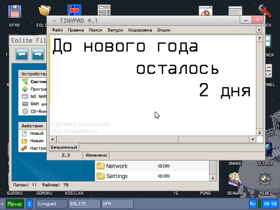This screenshot has width=280, height=210.
Task: Click the back arrow in Eolite
Action: (x=22, y=54)
